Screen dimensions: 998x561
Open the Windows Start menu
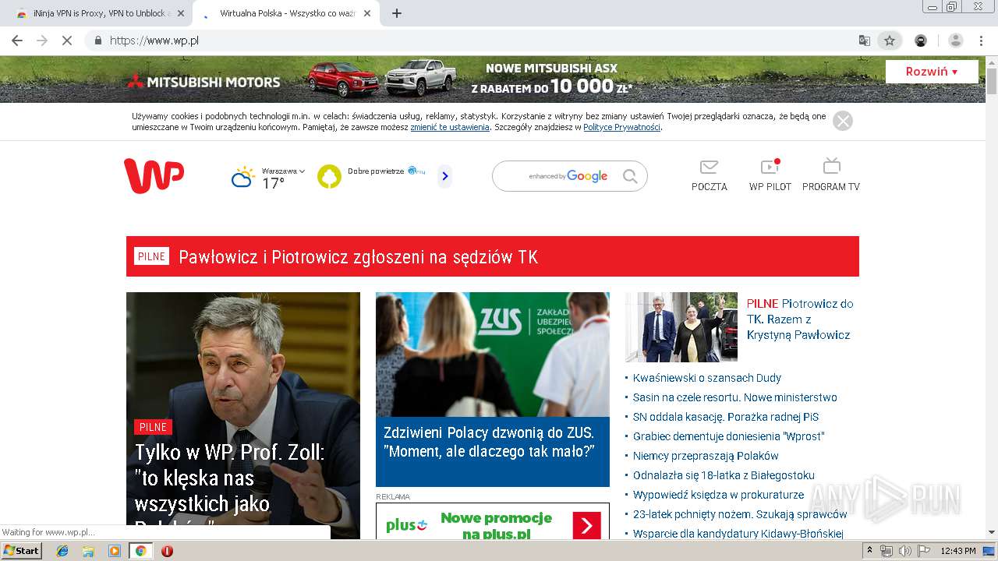point(22,551)
